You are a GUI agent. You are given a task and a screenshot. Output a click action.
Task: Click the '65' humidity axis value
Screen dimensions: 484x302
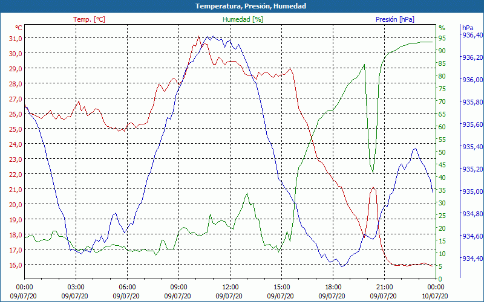pyautogui.click(x=442, y=114)
